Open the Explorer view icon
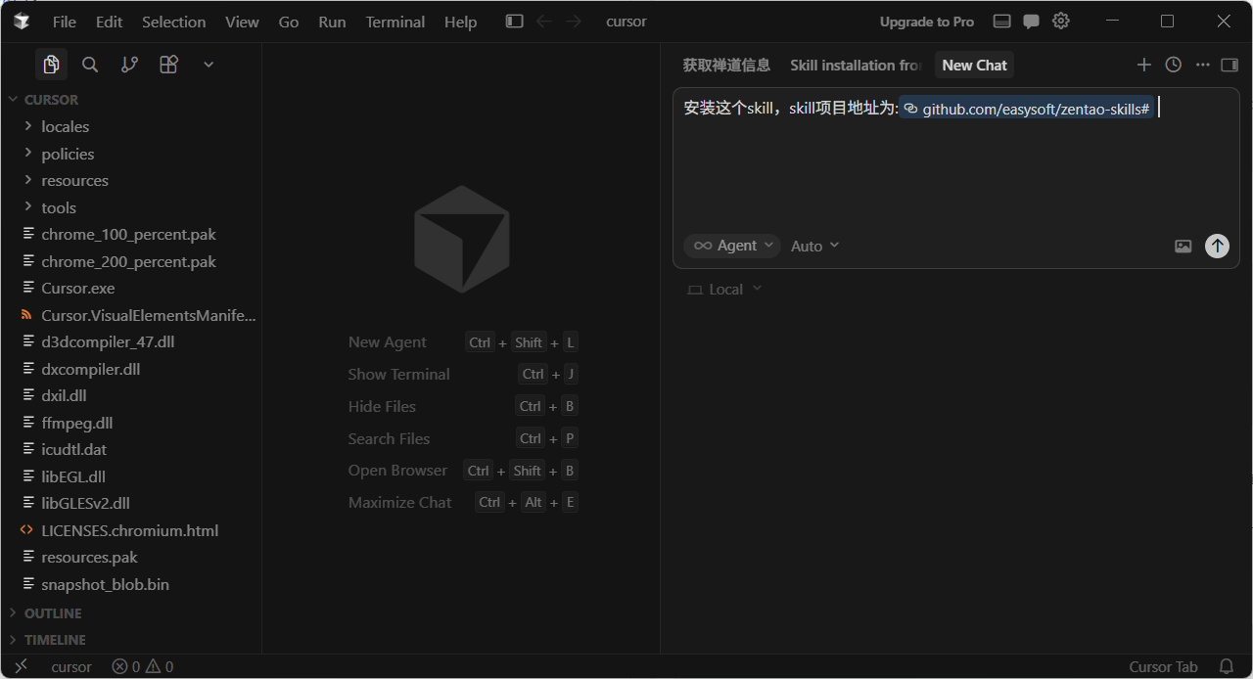Screen dimensions: 1253x679 point(52,65)
